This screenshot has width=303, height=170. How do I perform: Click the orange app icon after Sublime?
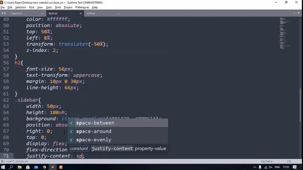point(61,167)
